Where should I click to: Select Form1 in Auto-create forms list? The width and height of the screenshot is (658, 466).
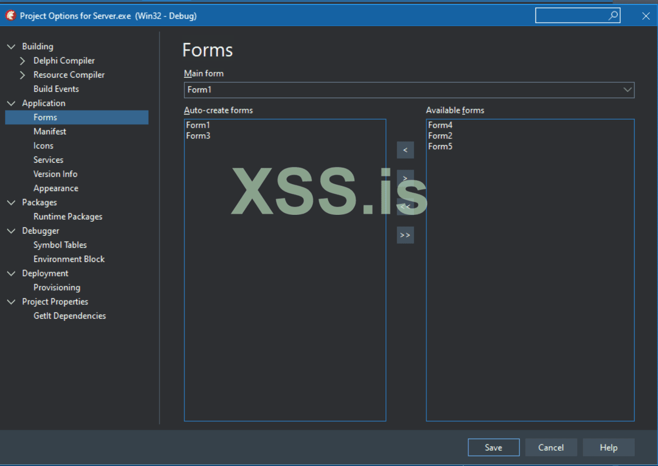(x=198, y=125)
